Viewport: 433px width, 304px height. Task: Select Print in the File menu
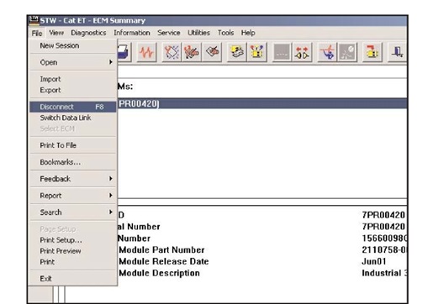(73, 262)
